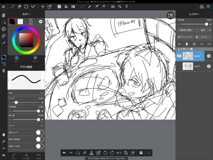Select the hand pan tool
The height and width of the screenshot is (160, 213).
click(x=4, y=135)
